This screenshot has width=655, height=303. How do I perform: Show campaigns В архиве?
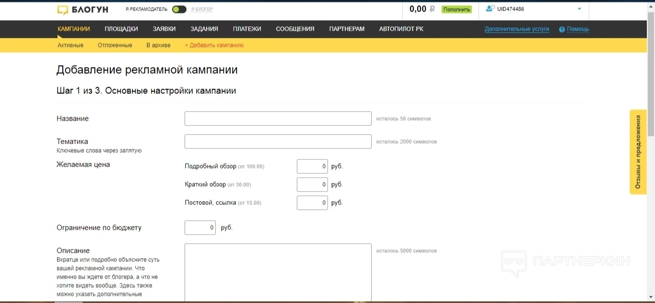tap(158, 45)
